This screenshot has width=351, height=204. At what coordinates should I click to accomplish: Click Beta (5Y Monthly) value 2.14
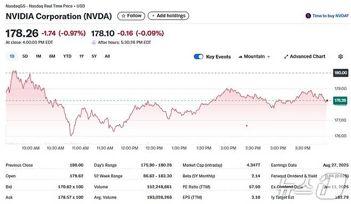256,176
